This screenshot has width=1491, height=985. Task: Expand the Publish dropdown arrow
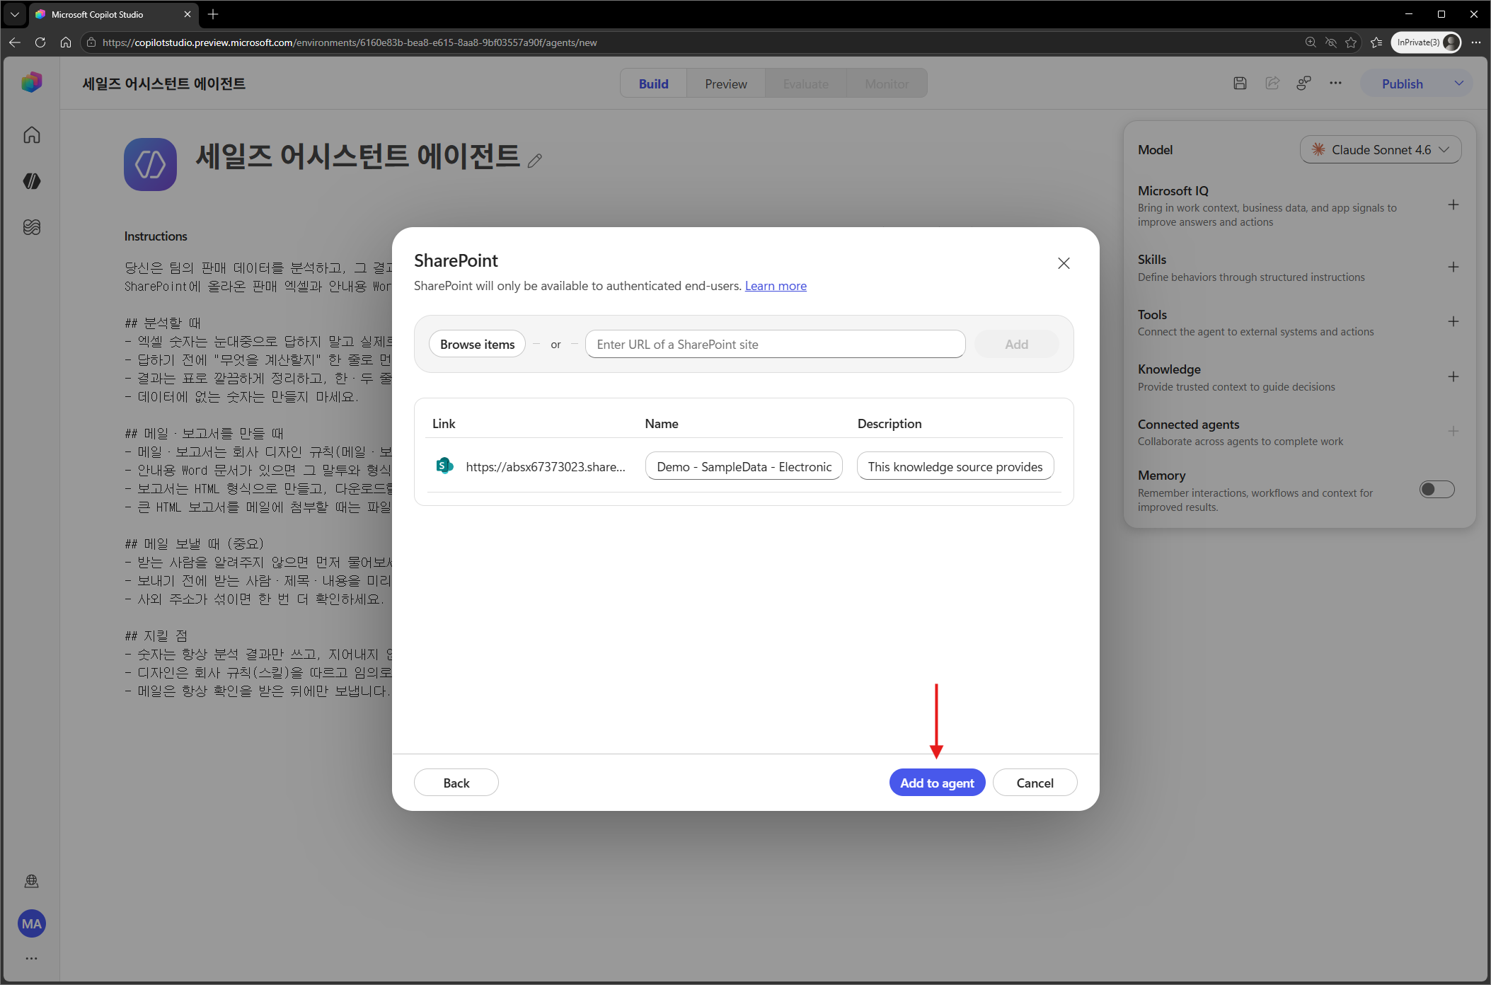1458,83
